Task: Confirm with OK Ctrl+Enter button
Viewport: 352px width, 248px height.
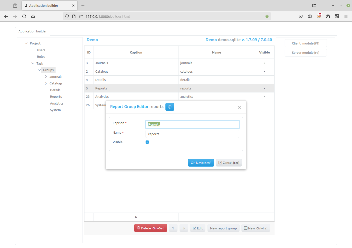Action: (x=201, y=163)
